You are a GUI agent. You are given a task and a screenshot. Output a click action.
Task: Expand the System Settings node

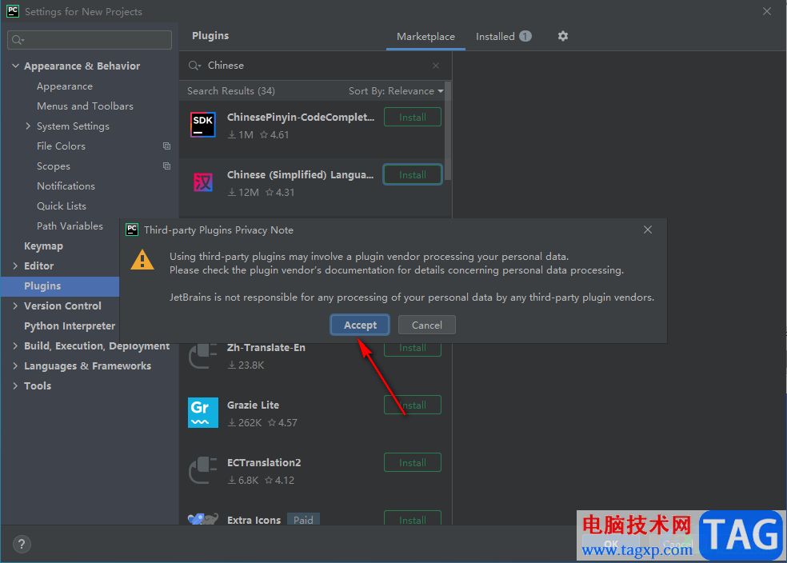(28, 126)
